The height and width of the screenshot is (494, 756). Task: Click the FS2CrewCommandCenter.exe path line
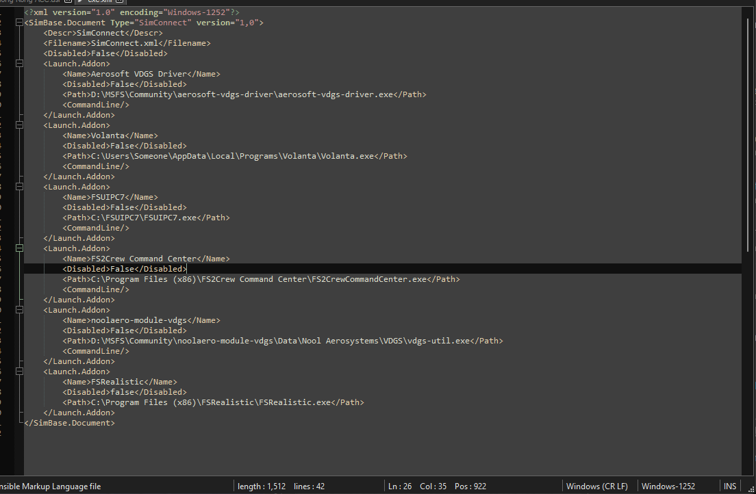tap(261, 279)
